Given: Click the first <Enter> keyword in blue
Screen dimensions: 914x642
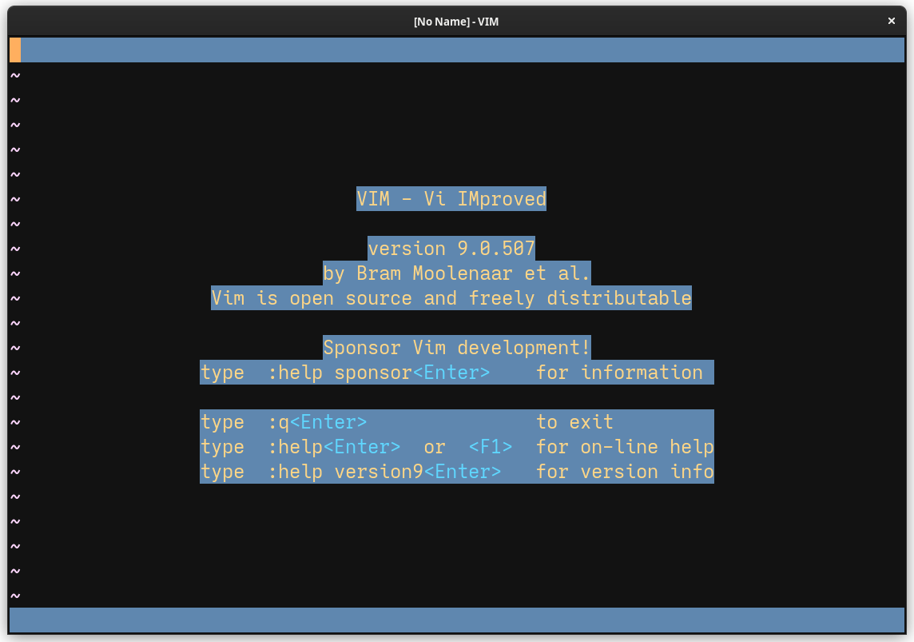Looking at the screenshot, I should 451,372.
